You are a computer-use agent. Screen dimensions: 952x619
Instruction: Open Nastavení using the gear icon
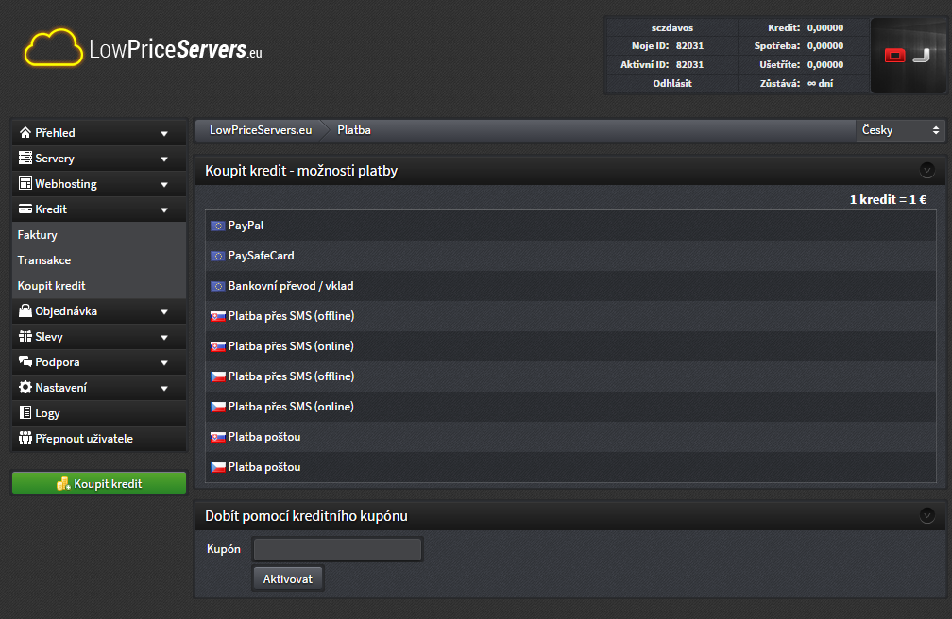click(24, 387)
